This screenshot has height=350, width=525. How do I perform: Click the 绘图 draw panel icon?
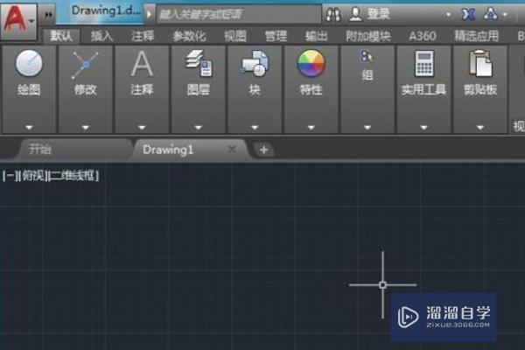coord(29,63)
